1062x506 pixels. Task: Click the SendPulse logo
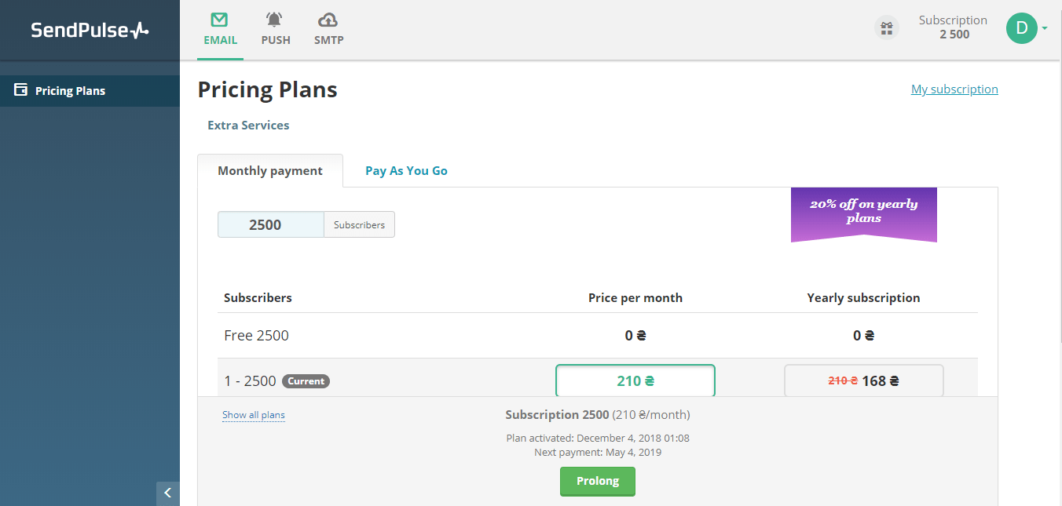tap(90, 30)
